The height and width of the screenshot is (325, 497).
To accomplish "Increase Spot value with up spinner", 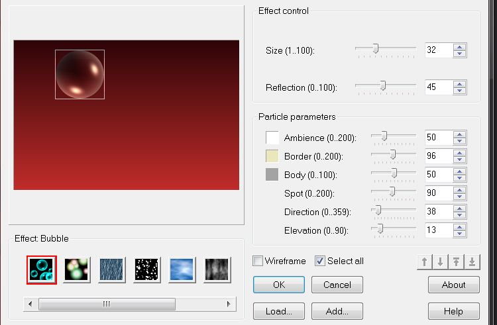I will coord(460,189).
